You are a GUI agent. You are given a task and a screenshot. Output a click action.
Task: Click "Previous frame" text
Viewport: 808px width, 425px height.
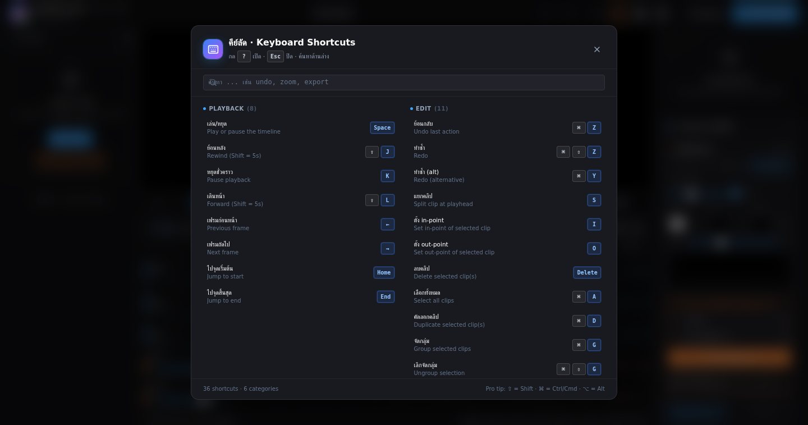click(228, 229)
